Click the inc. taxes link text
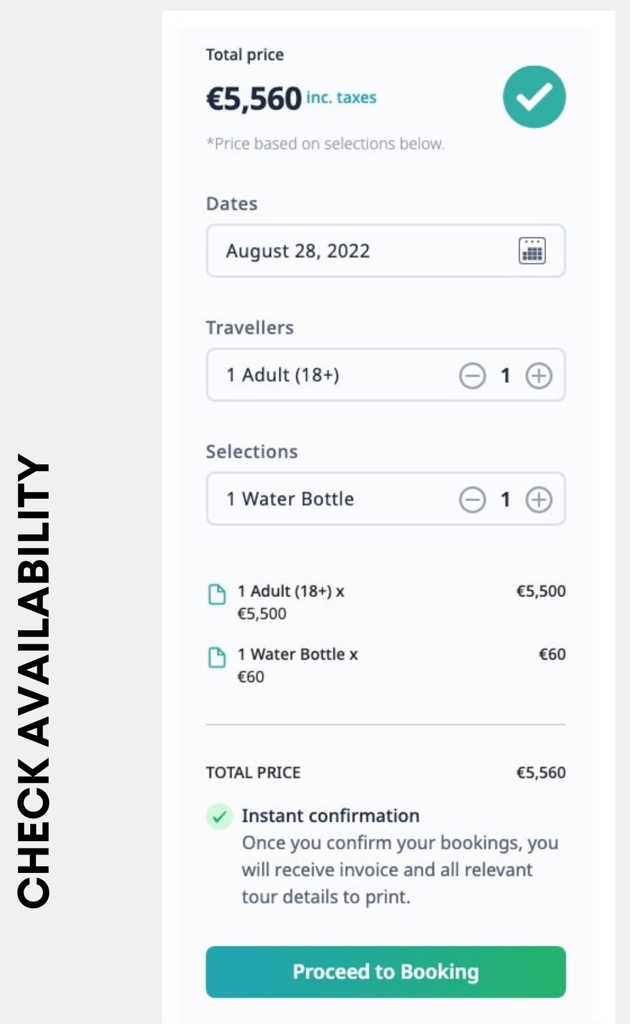This screenshot has width=630, height=1024. point(341,97)
